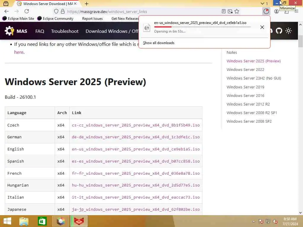
Task: Click page scrollbar down arrow
Action: coord(300,213)
